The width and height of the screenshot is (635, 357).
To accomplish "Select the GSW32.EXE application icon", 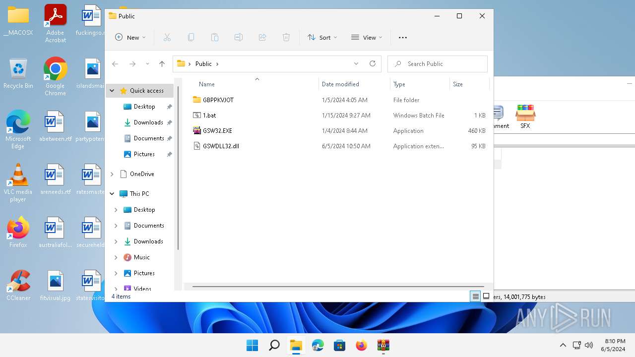I will tap(197, 130).
